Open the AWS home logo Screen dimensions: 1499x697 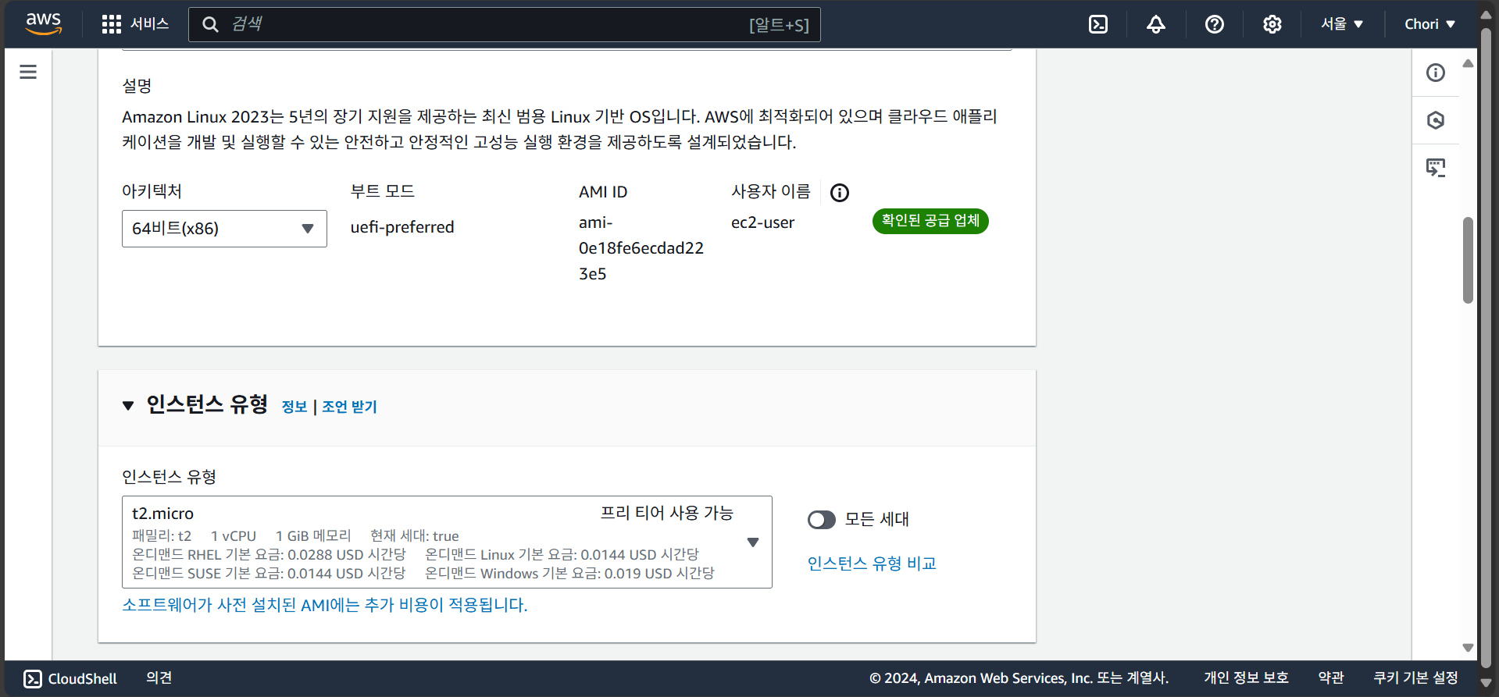pos(43,24)
